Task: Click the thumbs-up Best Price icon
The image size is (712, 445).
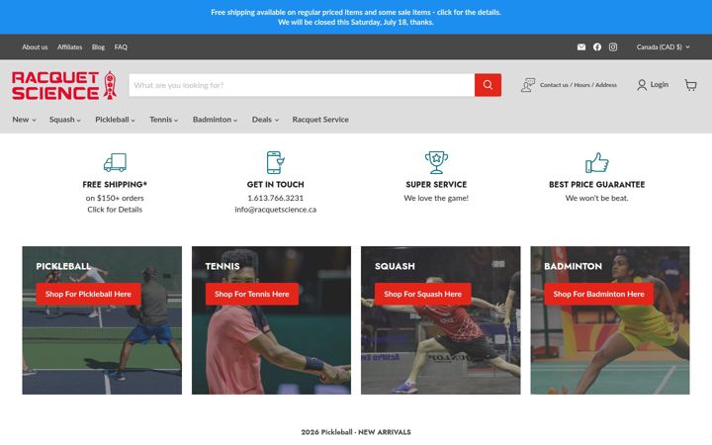Action: click(x=596, y=162)
